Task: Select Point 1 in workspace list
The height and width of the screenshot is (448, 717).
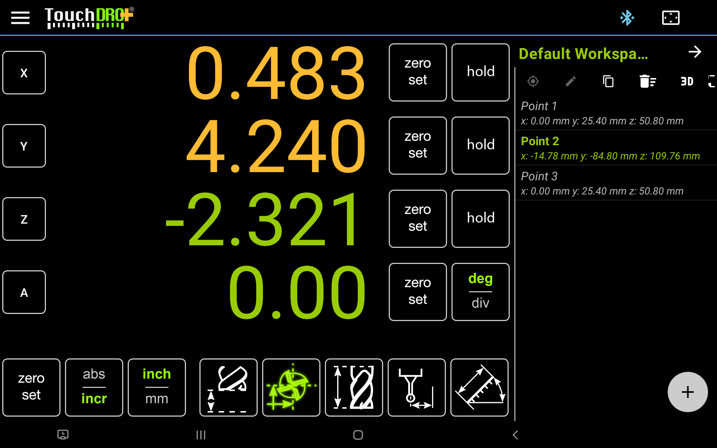Action: click(616, 113)
